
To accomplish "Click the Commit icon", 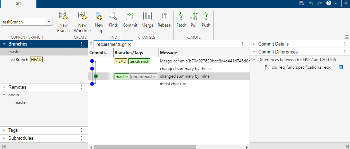I will (130, 16).
